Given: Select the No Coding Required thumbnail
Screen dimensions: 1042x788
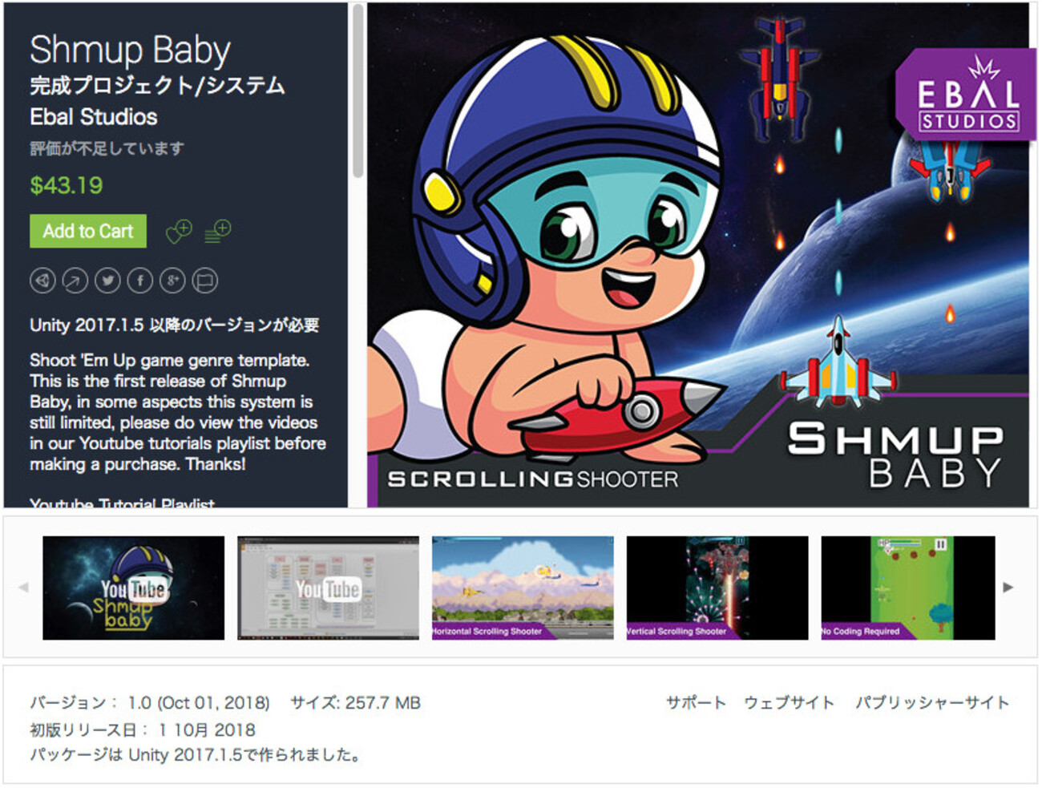Looking at the screenshot, I should (x=908, y=588).
